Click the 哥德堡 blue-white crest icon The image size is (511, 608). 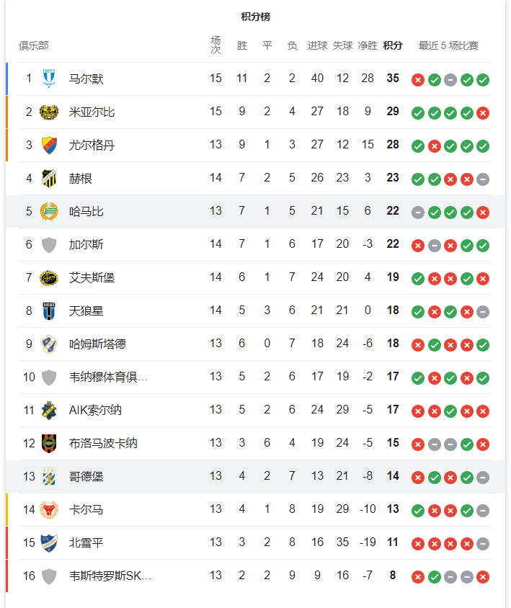pos(49,477)
